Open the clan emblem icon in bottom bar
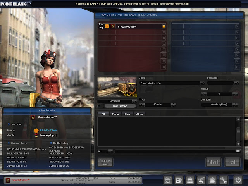Image resolution: width=248 pixels, height=186 pixels. [168, 180]
